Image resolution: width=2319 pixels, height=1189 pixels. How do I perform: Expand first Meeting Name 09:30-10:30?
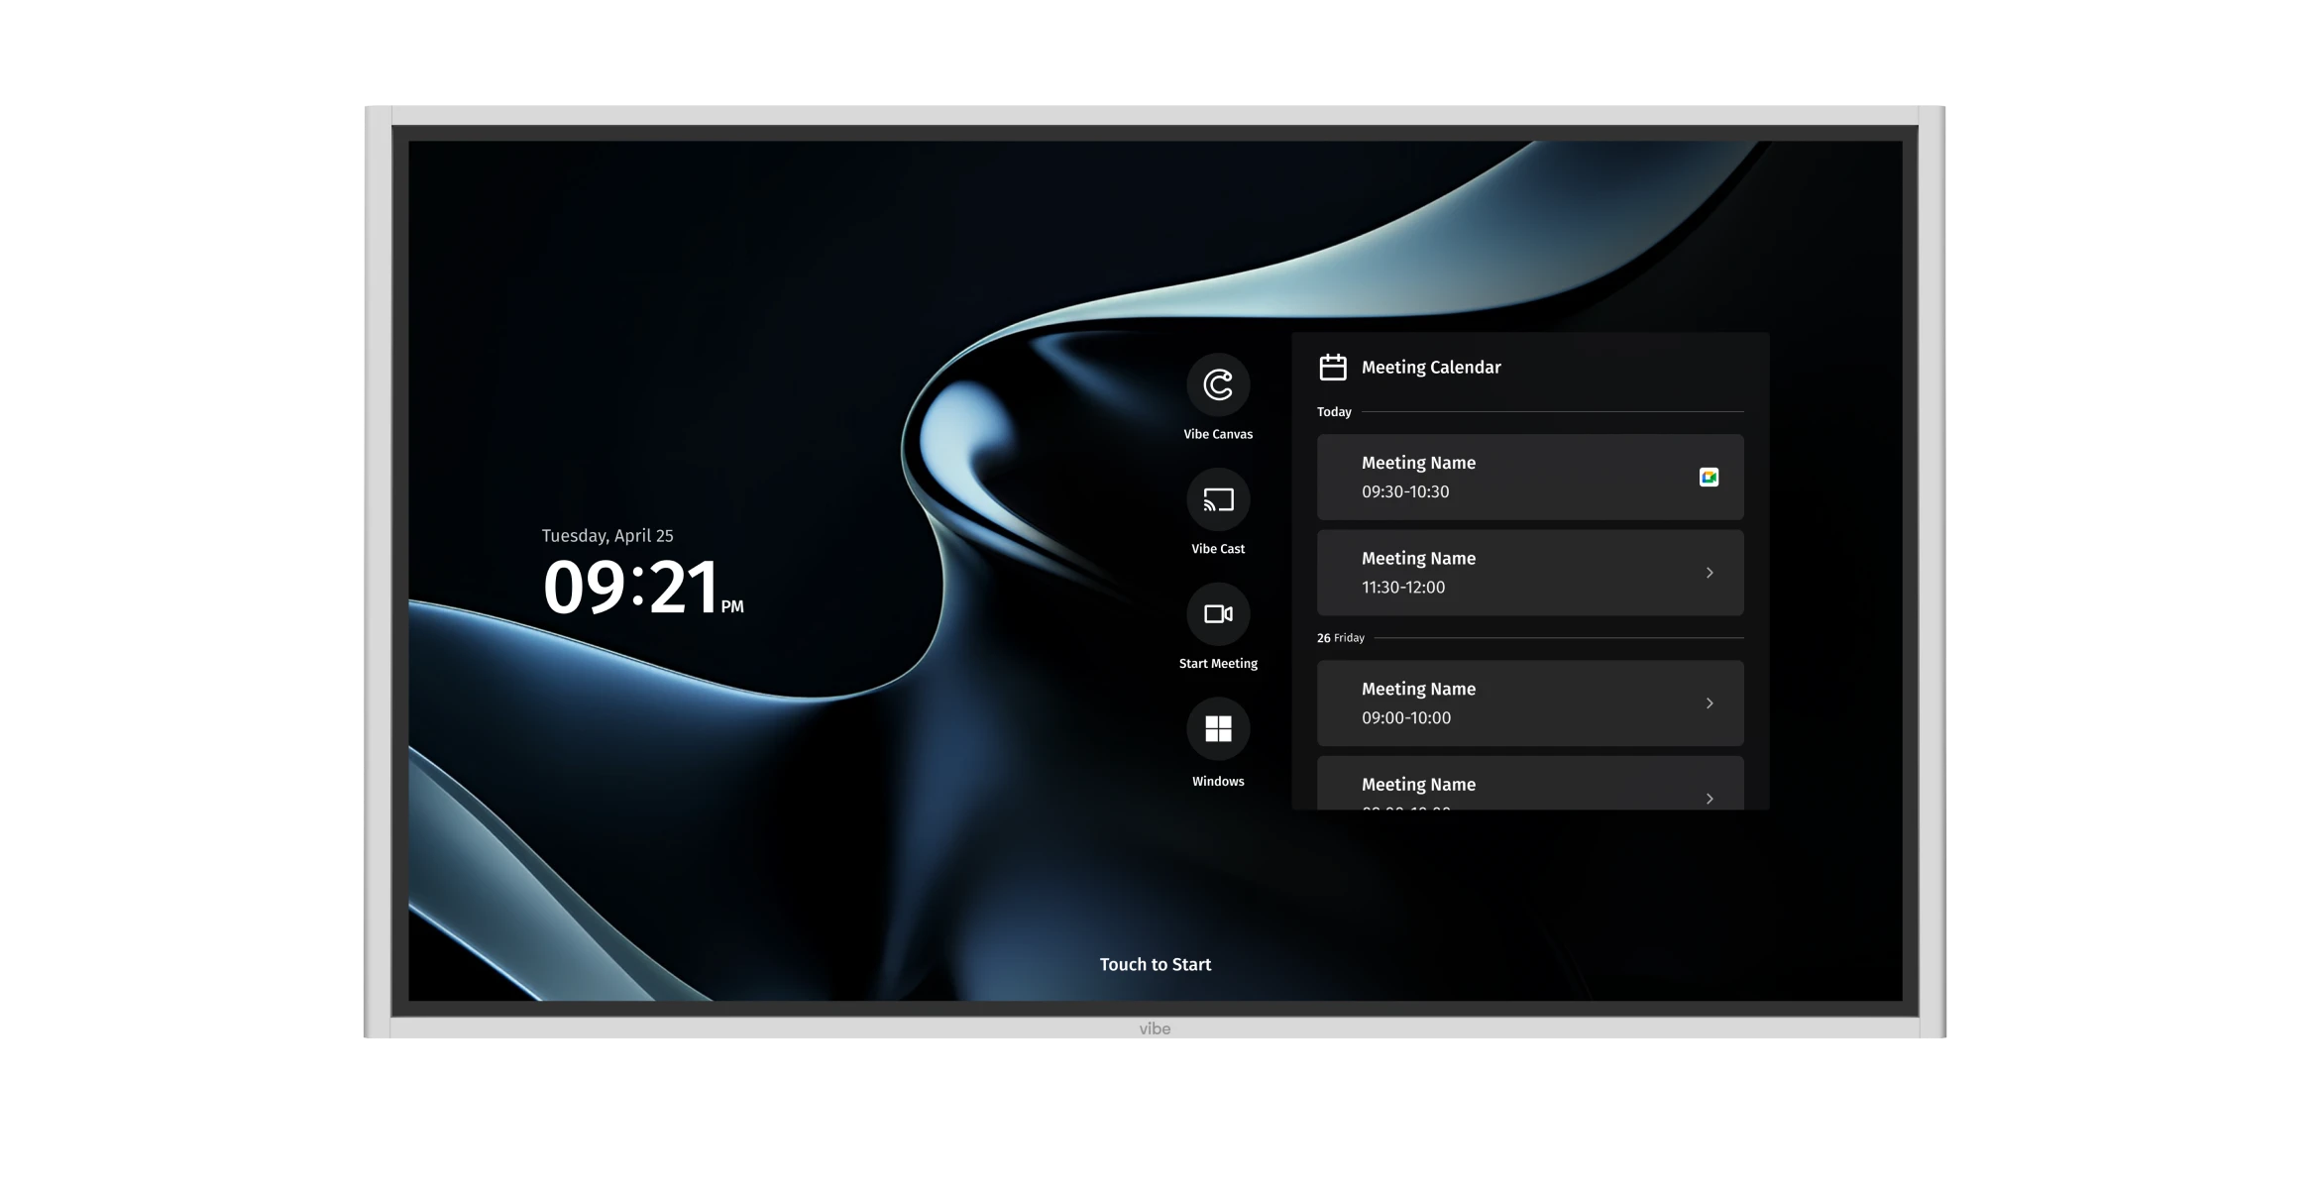pyautogui.click(x=1530, y=477)
